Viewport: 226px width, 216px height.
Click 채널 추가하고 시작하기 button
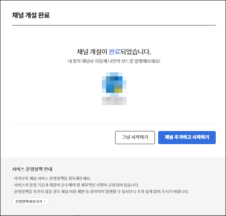click(x=187, y=138)
